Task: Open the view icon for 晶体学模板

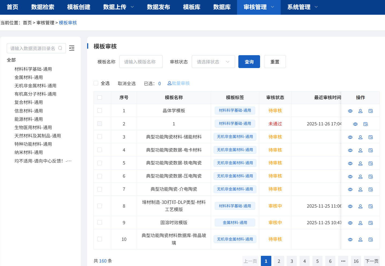Action: (350, 111)
